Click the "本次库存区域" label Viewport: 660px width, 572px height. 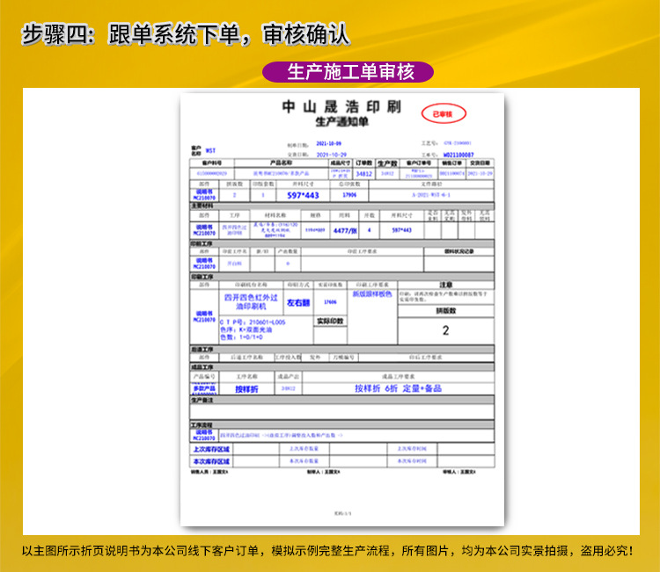[x=211, y=461]
